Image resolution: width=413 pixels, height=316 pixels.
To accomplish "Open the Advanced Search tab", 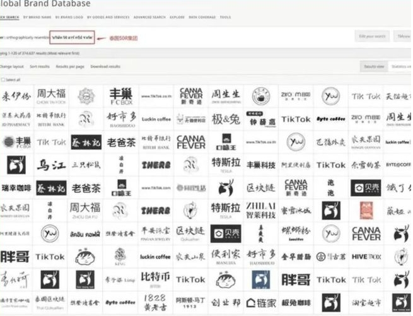I will 149,17.
